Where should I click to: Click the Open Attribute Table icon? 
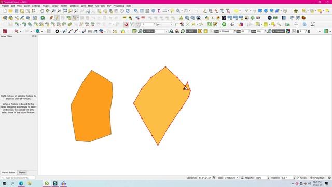tap(142, 11)
